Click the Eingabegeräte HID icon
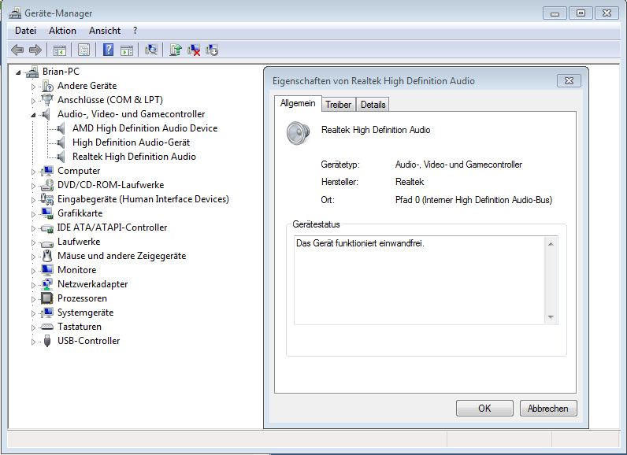 [47, 199]
